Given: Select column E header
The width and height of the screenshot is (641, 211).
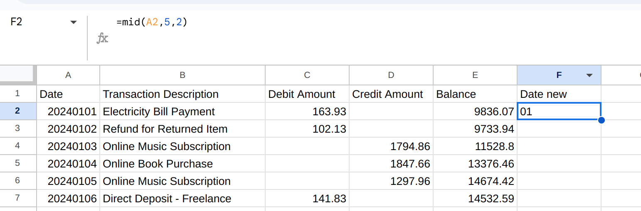Looking at the screenshot, I should pyautogui.click(x=475, y=75).
